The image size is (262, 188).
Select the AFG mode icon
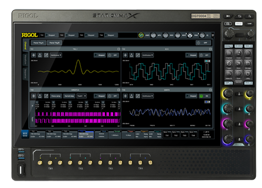[x=153, y=36]
